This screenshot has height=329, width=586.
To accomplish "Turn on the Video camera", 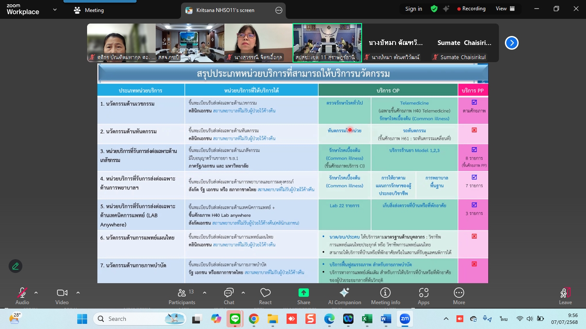I will click(x=62, y=296).
